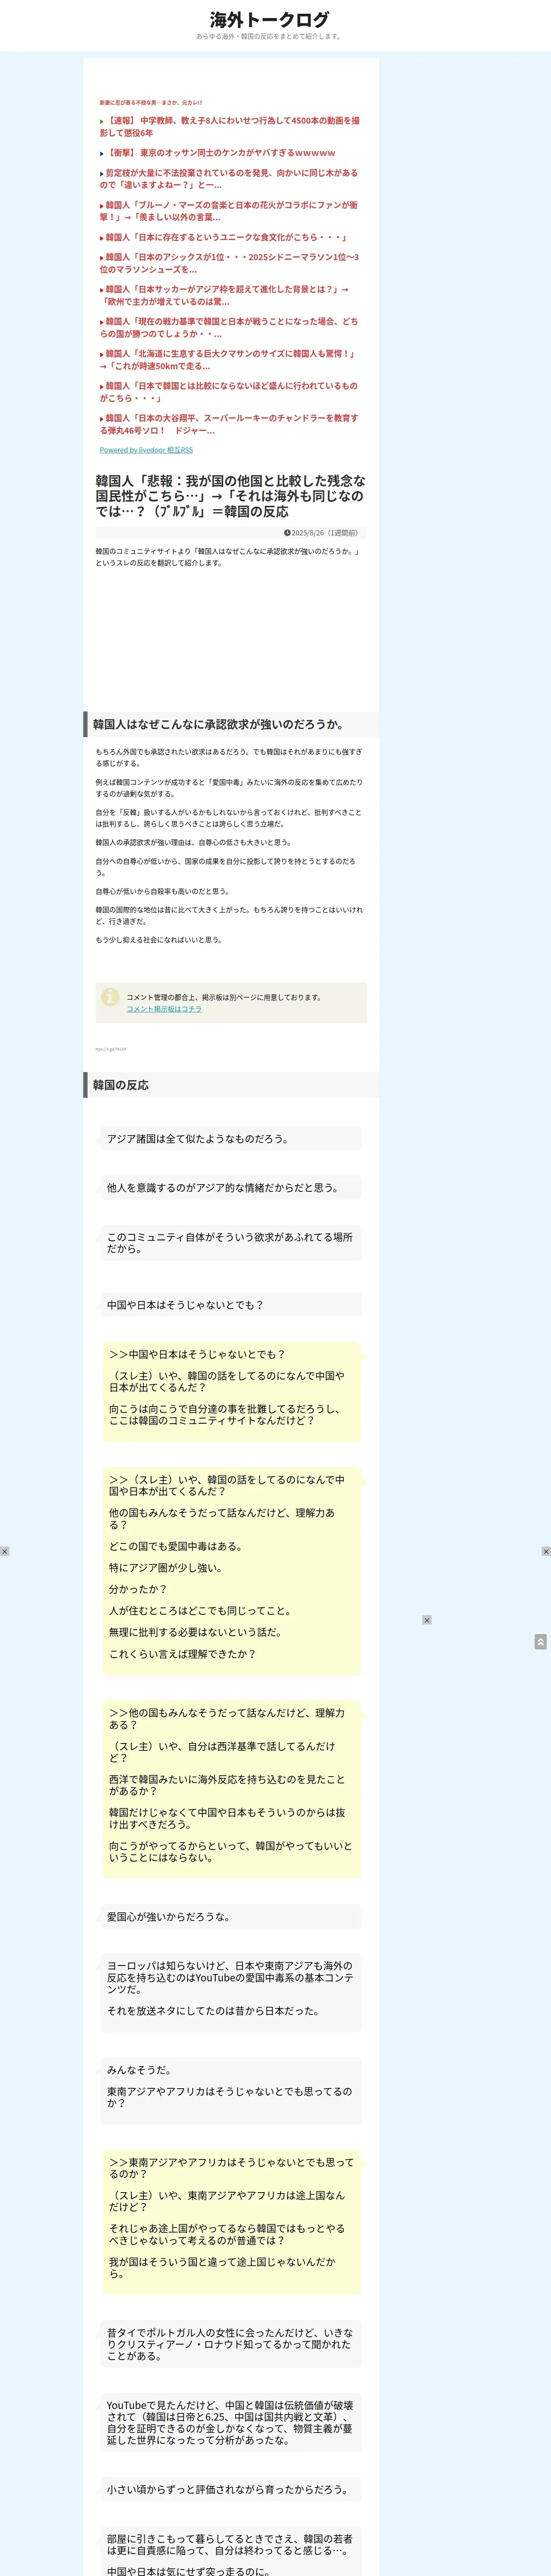Click the scroll-to-top double arrow button
Screen dimensions: 551x2576
tap(541, 1642)
